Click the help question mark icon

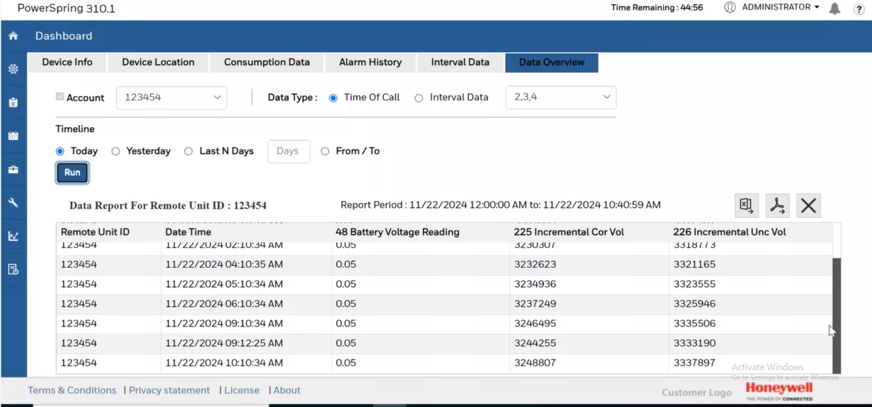tap(859, 9)
